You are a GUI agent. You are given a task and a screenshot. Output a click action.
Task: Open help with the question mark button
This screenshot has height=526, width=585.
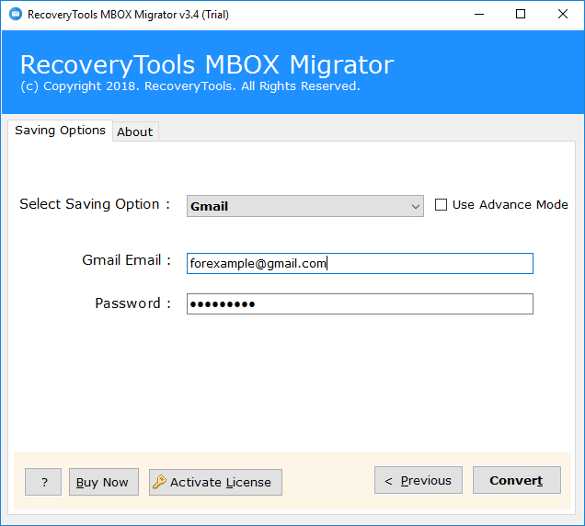point(43,482)
